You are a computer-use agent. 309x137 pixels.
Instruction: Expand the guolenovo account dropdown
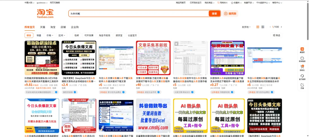point(42,3)
